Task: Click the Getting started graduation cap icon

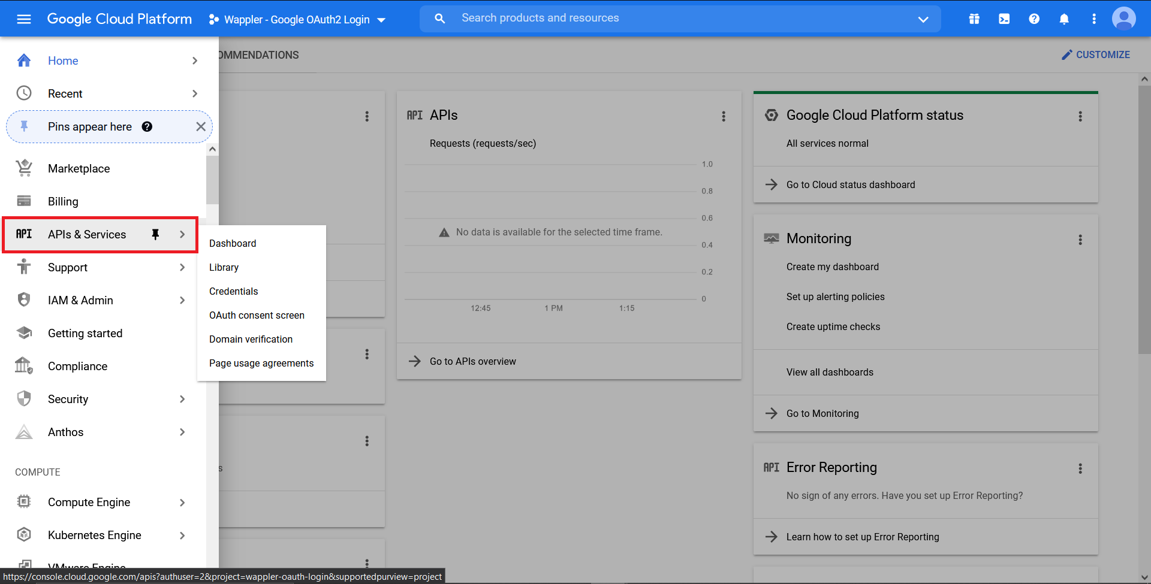Action: pos(24,333)
